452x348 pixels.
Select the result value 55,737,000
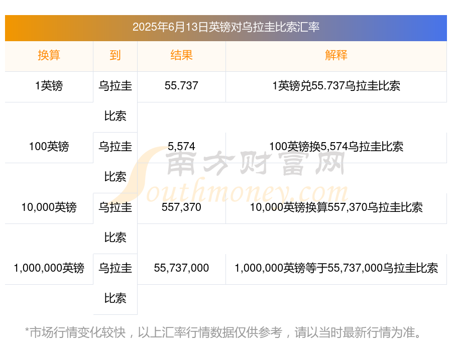pos(181,268)
